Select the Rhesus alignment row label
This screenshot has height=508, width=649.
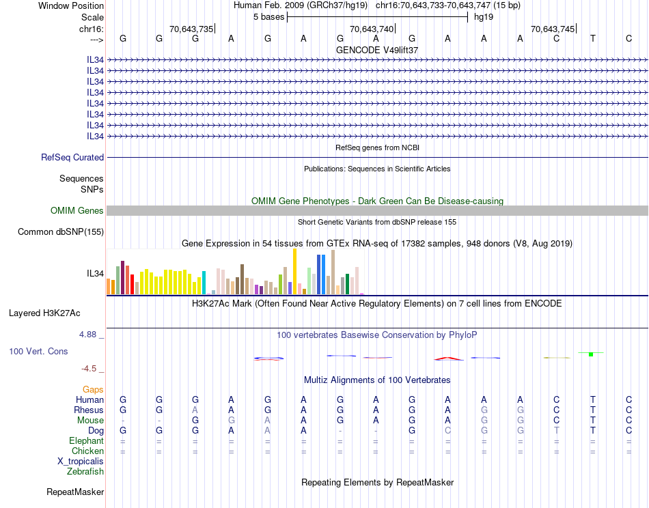tap(89, 410)
